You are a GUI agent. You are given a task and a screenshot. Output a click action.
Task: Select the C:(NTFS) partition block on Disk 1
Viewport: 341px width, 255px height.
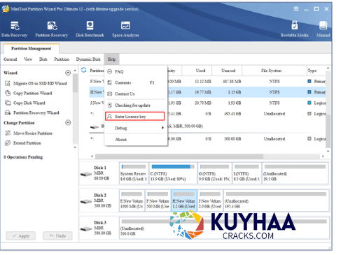tap(173, 173)
